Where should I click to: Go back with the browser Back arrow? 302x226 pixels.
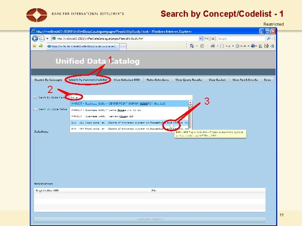(x=35, y=39)
